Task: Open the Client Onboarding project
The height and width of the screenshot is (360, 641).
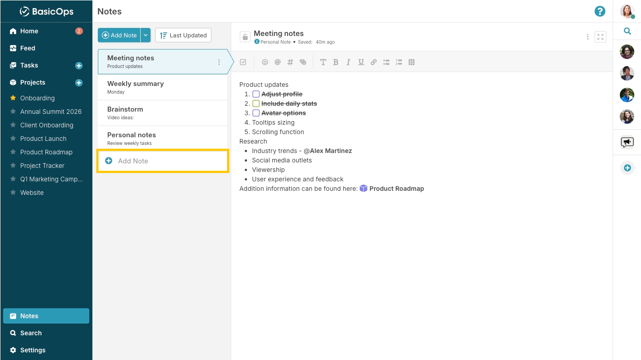Action: pyautogui.click(x=46, y=125)
